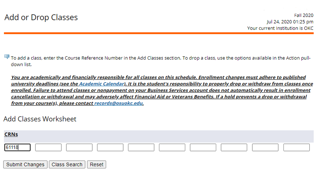
Task: Open the Academic Calendar link
Action: point(102,84)
